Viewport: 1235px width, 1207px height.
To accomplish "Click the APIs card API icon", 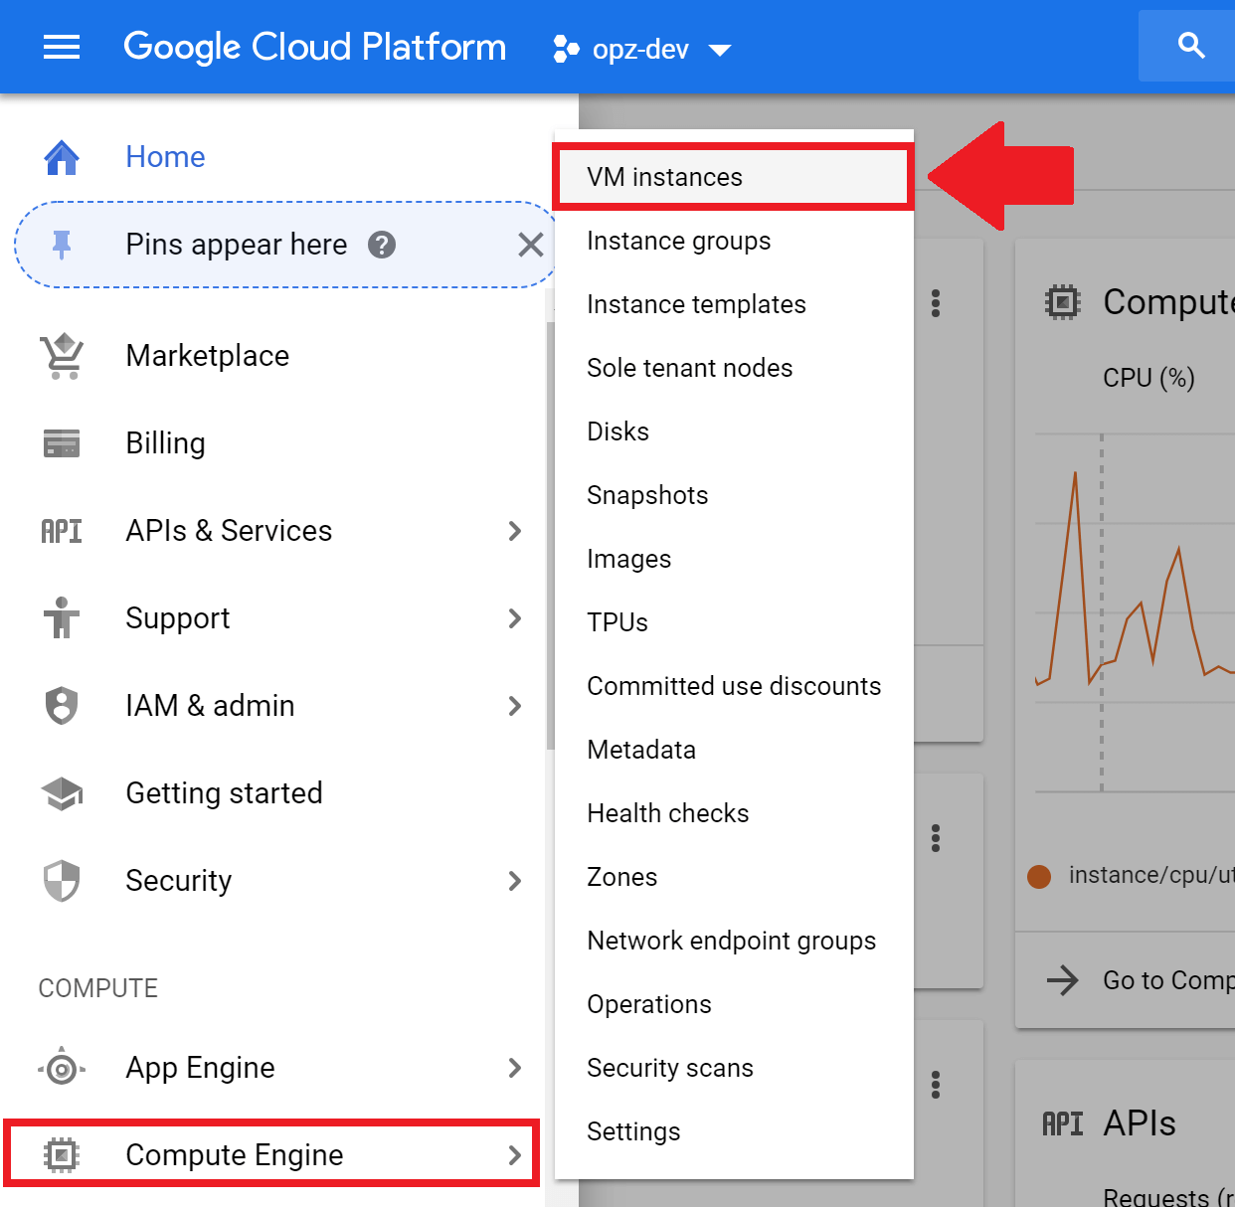I will [x=1063, y=1124].
